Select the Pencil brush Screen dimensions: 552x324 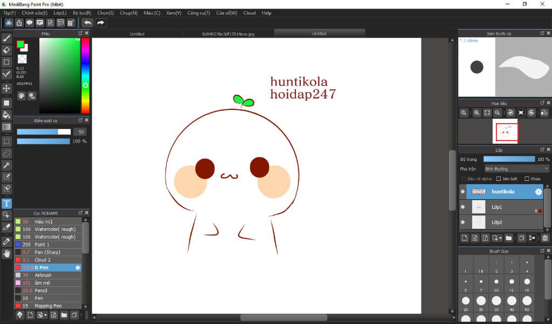pyautogui.click(x=48, y=291)
